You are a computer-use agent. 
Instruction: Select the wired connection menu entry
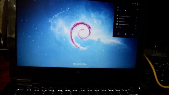click(125, 16)
